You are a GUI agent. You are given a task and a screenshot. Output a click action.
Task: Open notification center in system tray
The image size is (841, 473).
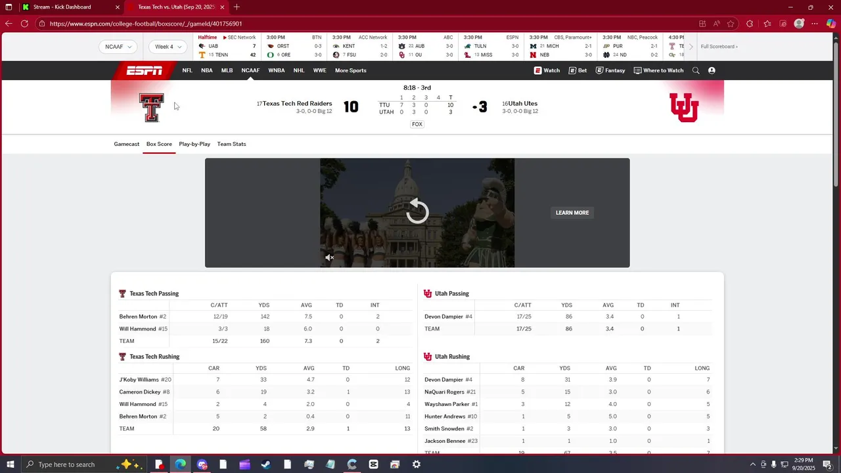828,464
